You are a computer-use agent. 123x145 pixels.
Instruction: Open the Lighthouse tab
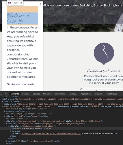[112, 94]
